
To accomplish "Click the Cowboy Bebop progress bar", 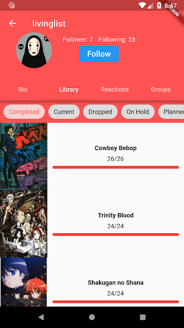I will pyautogui.click(x=116, y=167).
